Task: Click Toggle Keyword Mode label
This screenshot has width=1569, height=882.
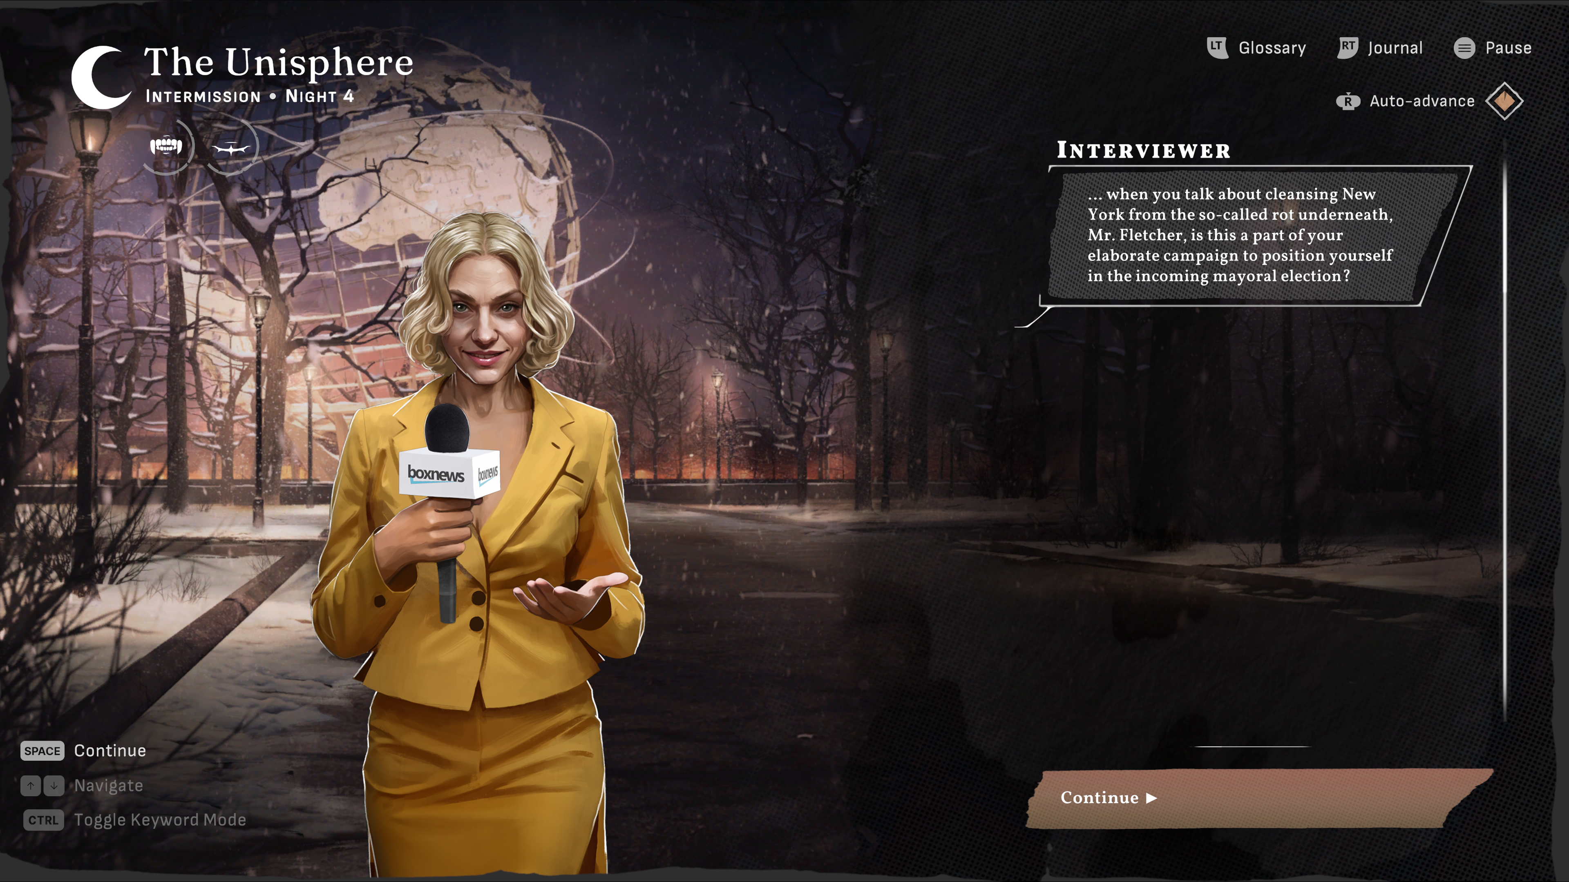Action: click(160, 820)
